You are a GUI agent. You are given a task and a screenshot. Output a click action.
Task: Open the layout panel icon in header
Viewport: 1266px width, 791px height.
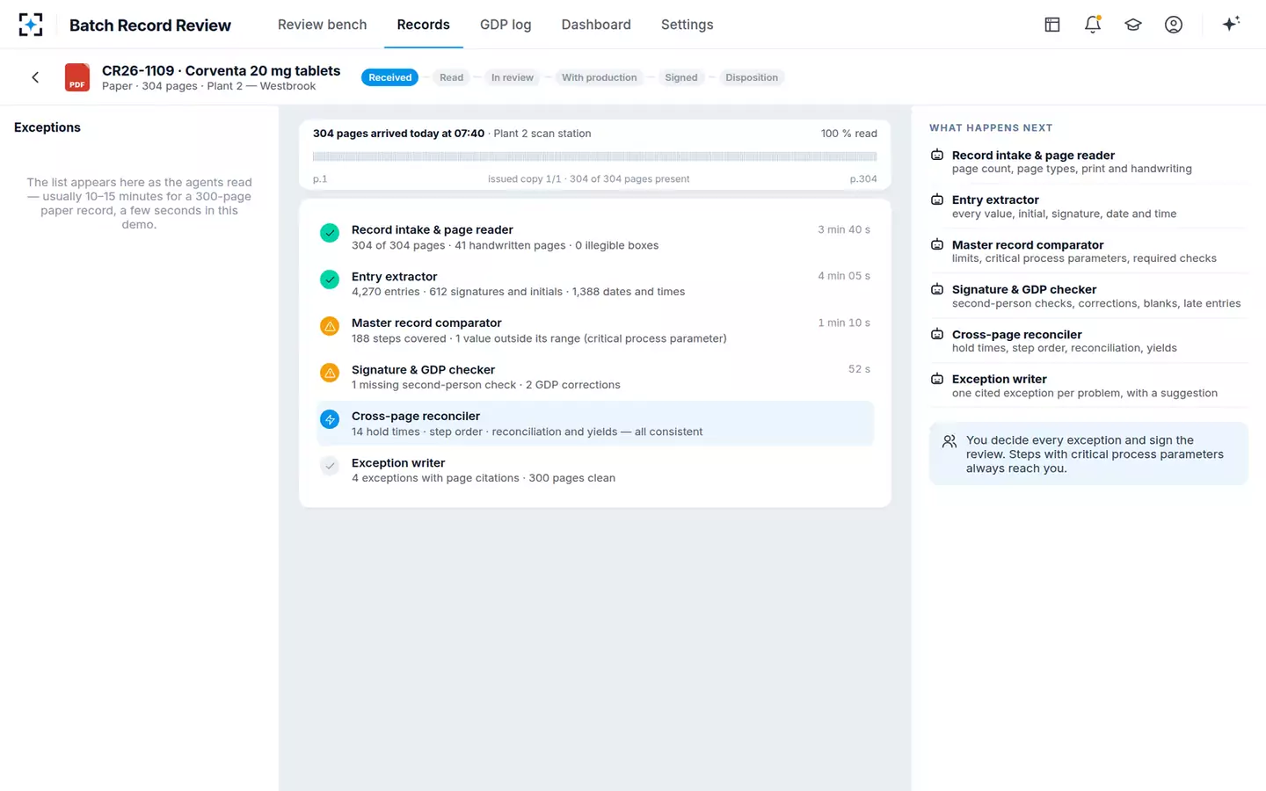(x=1052, y=25)
